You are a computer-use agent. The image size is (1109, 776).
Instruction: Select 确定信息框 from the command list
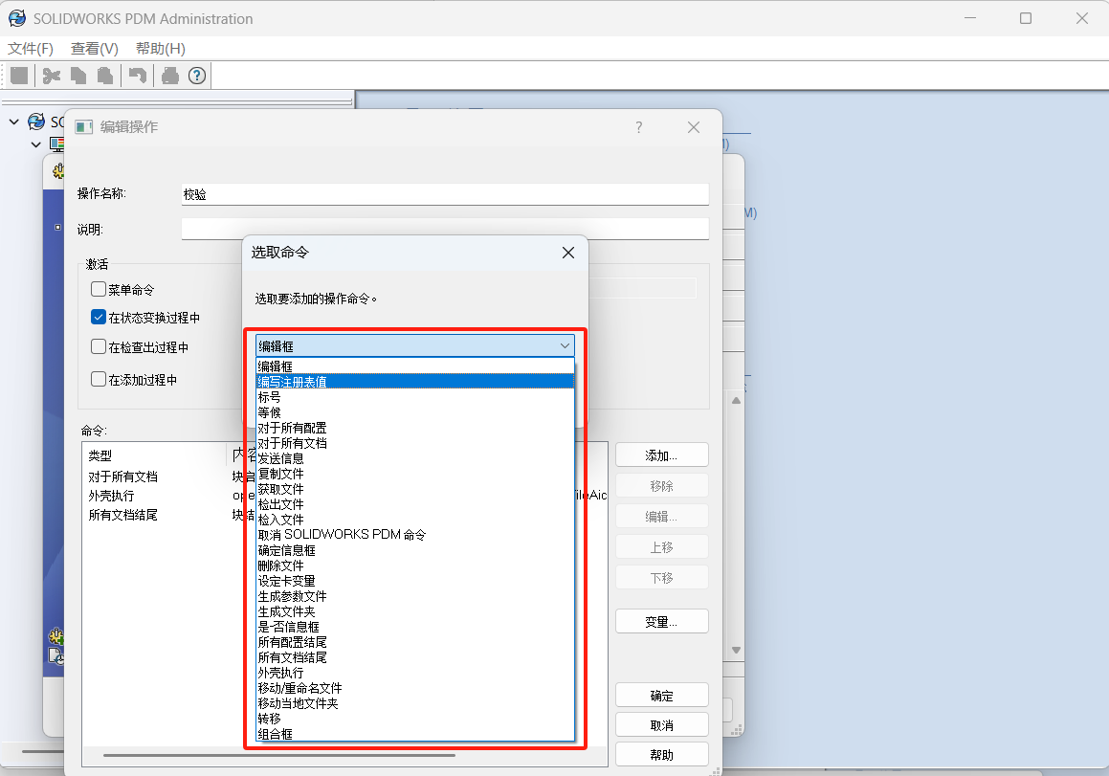click(414, 550)
